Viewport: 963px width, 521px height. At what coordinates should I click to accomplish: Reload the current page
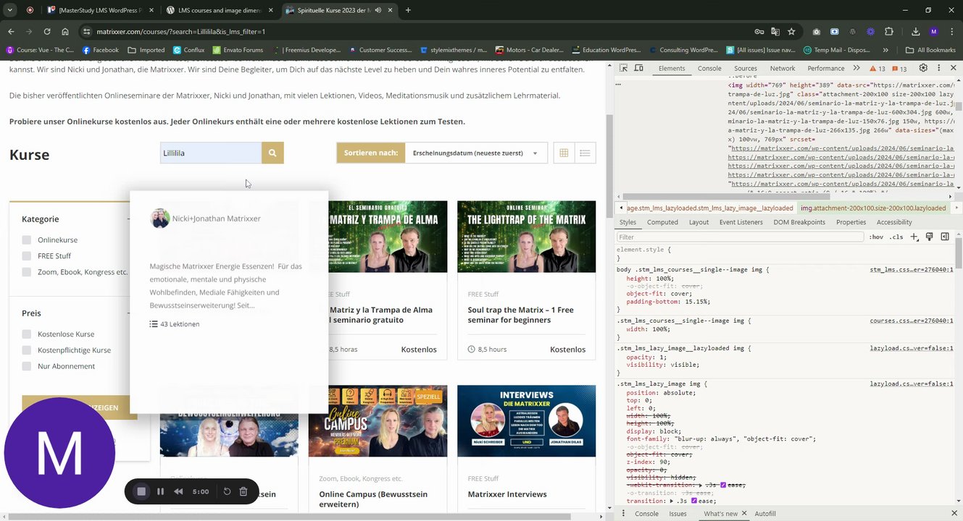(x=47, y=32)
